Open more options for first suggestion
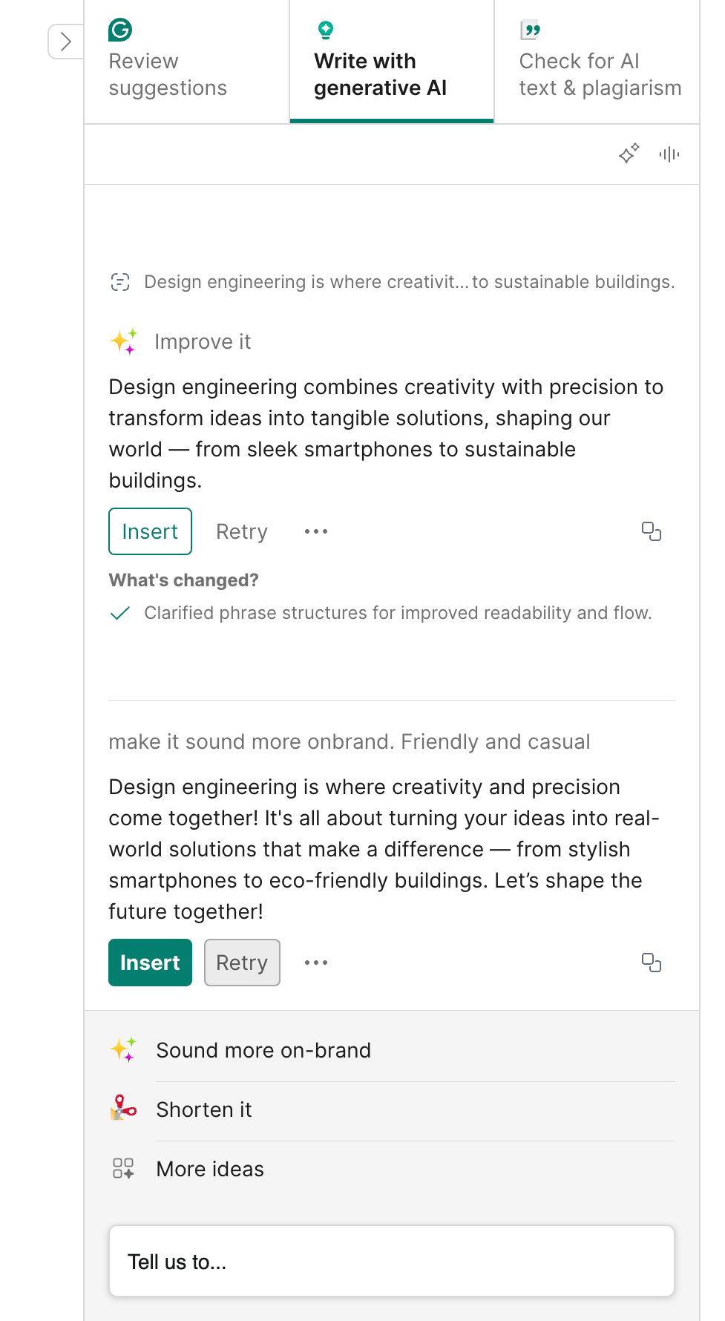 316,531
